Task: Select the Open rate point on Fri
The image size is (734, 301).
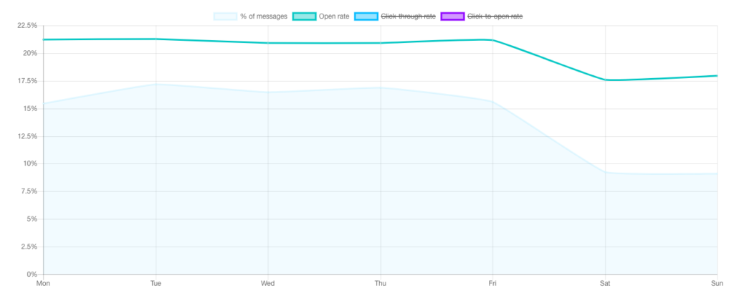Action: (492, 40)
